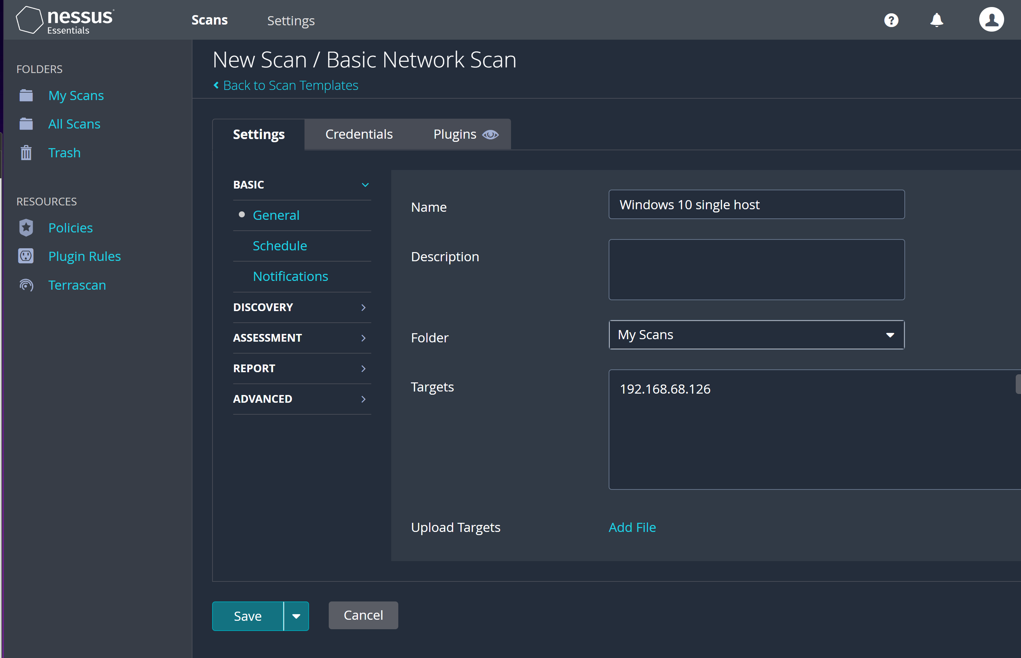Open the Settings menu item
Screen dimensions: 1021x658
tap(290, 20)
